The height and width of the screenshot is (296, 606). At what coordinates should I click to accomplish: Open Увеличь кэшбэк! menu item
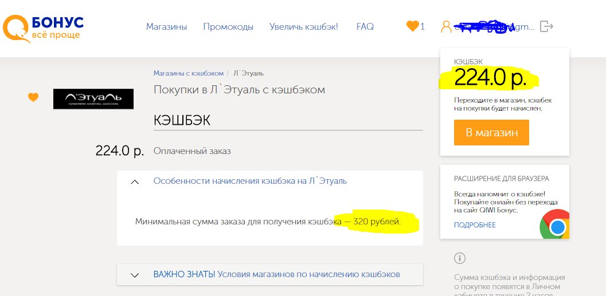click(x=304, y=27)
